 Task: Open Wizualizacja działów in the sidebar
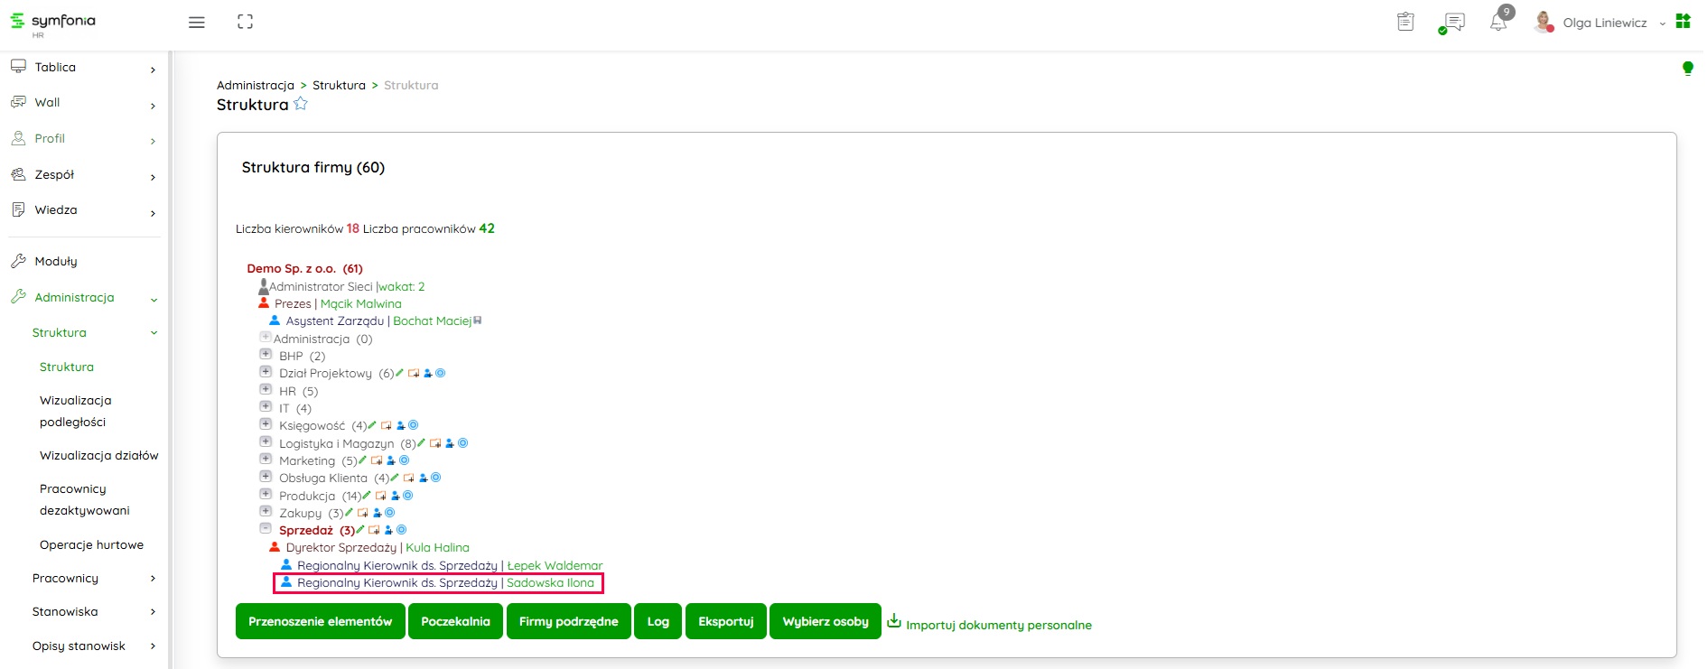pyautogui.click(x=98, y=456)
